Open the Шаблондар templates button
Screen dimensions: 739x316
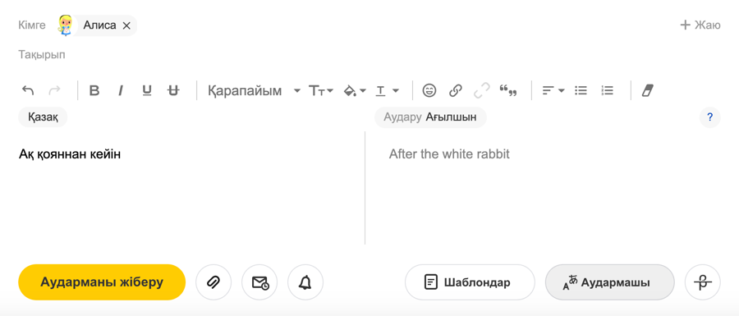(470, 282)
